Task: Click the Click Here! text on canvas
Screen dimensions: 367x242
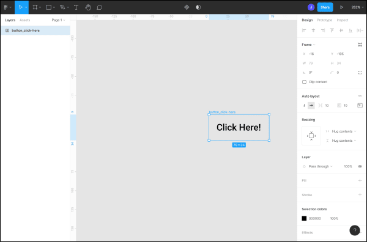Action: coord(239,128)
